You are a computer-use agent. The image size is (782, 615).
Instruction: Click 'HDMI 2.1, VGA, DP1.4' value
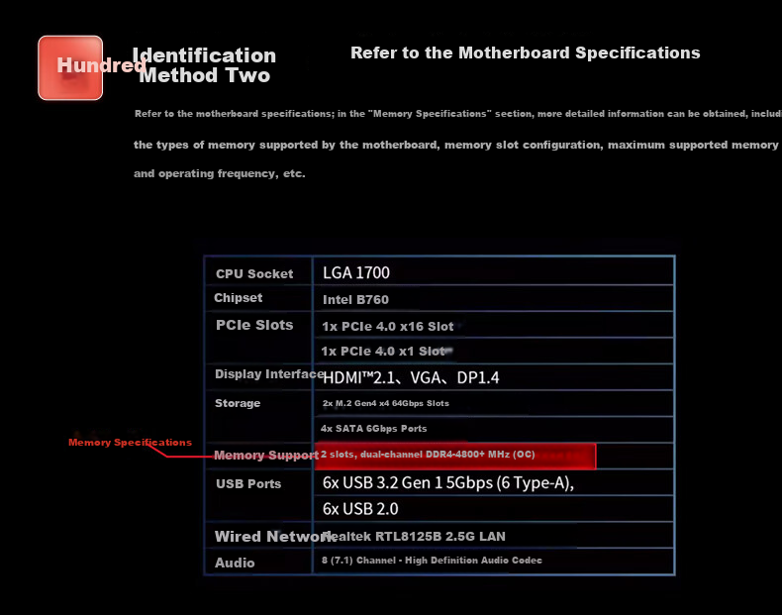click(411, 378)
